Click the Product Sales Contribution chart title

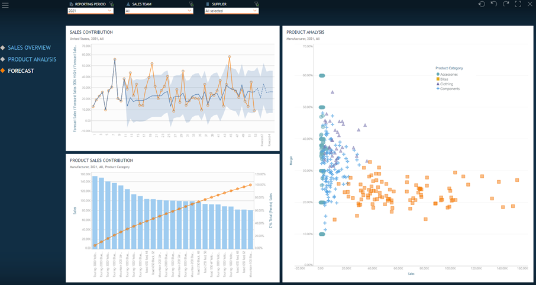point(102,161)
